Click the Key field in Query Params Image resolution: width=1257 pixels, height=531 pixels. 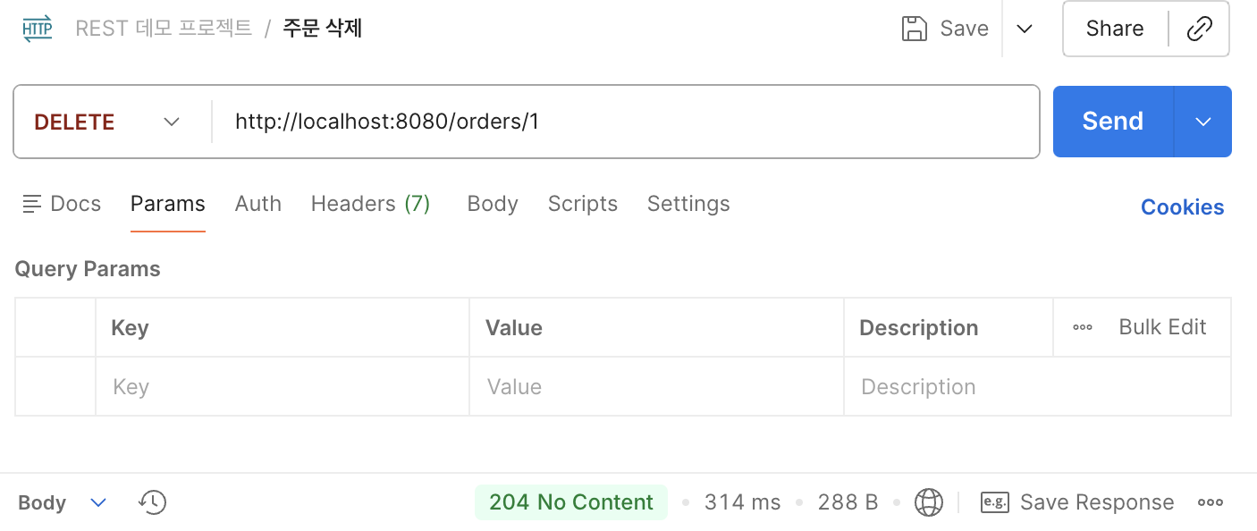point(282,387)
